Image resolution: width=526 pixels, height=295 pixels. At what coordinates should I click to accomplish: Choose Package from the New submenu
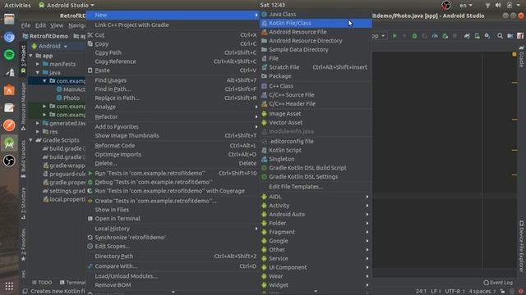pyautogui.click(x=316, y=76)
